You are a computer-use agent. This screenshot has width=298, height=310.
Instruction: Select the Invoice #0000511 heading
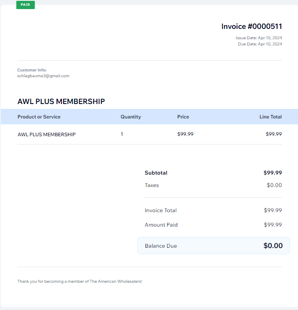coord(251,26)
